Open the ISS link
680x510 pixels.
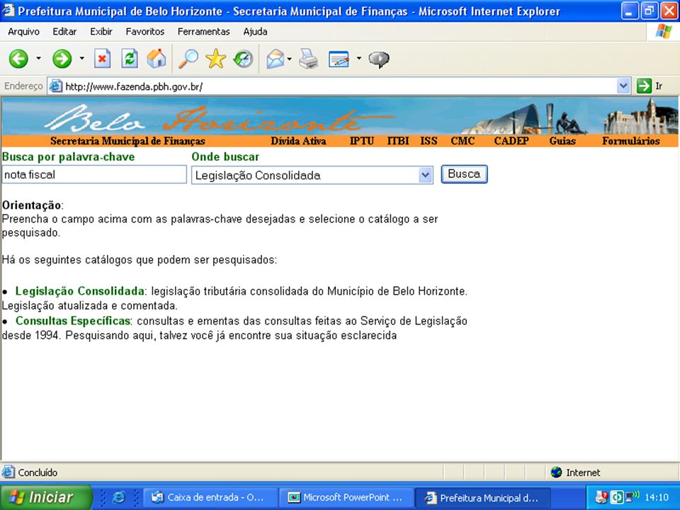click(429, 141)
